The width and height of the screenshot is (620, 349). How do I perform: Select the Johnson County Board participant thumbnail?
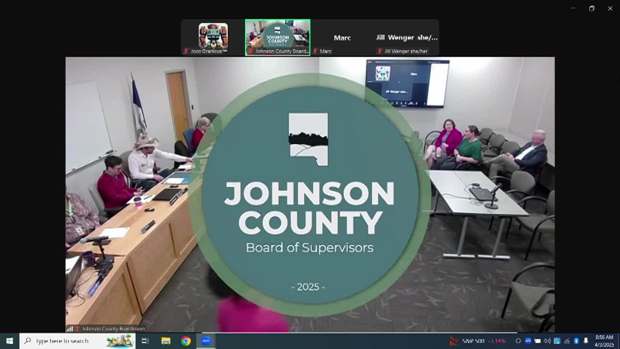pyautogui.click(x=278, y=37)
